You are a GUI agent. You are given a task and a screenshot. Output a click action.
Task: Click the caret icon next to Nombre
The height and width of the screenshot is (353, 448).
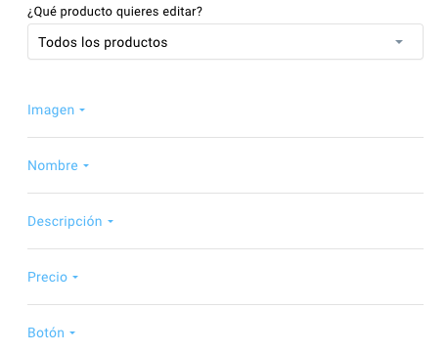(86, 166)
